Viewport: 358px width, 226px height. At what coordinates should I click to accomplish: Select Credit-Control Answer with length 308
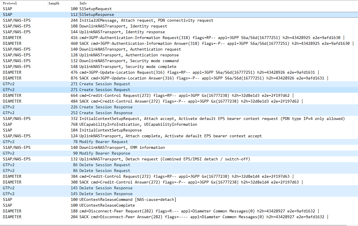coord(179,182)
